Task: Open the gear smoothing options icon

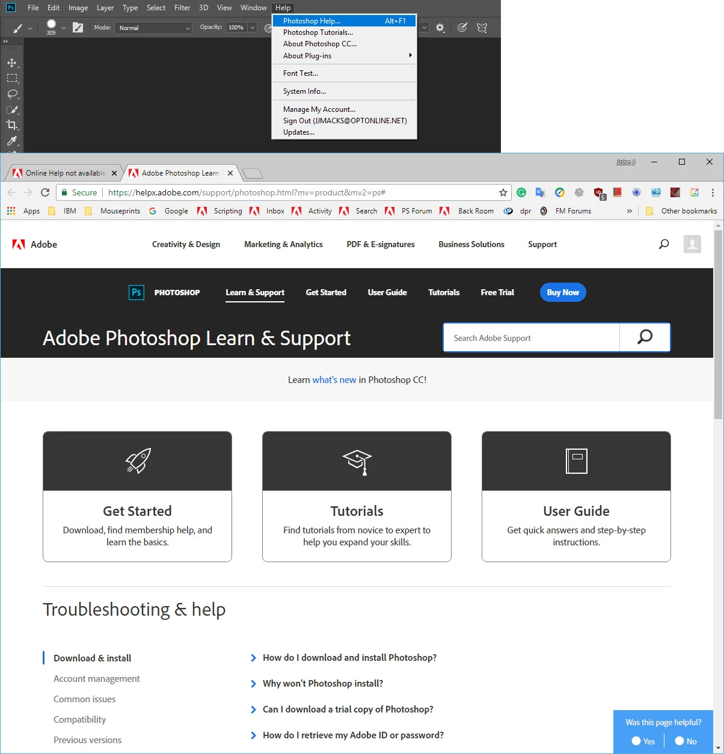Action: point(440,28)
